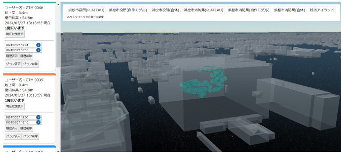The width and height of the screenshot is (343, 154).
Task: Select 浜松市役所(PLATEAU) building
Action: [x=86, y=10]
